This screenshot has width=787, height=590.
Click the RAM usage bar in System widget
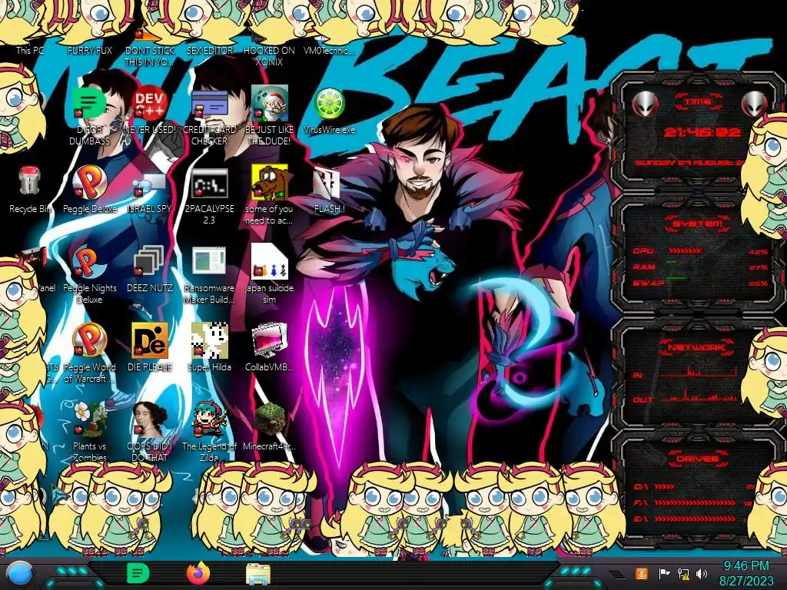(x=671, y=263)
